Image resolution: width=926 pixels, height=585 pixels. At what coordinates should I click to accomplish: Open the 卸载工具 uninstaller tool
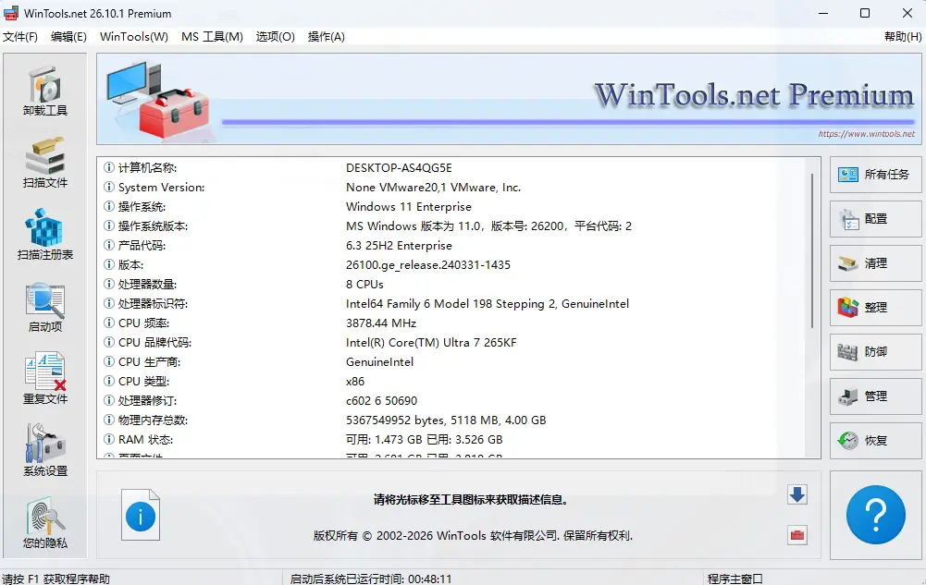pos(45,91)
